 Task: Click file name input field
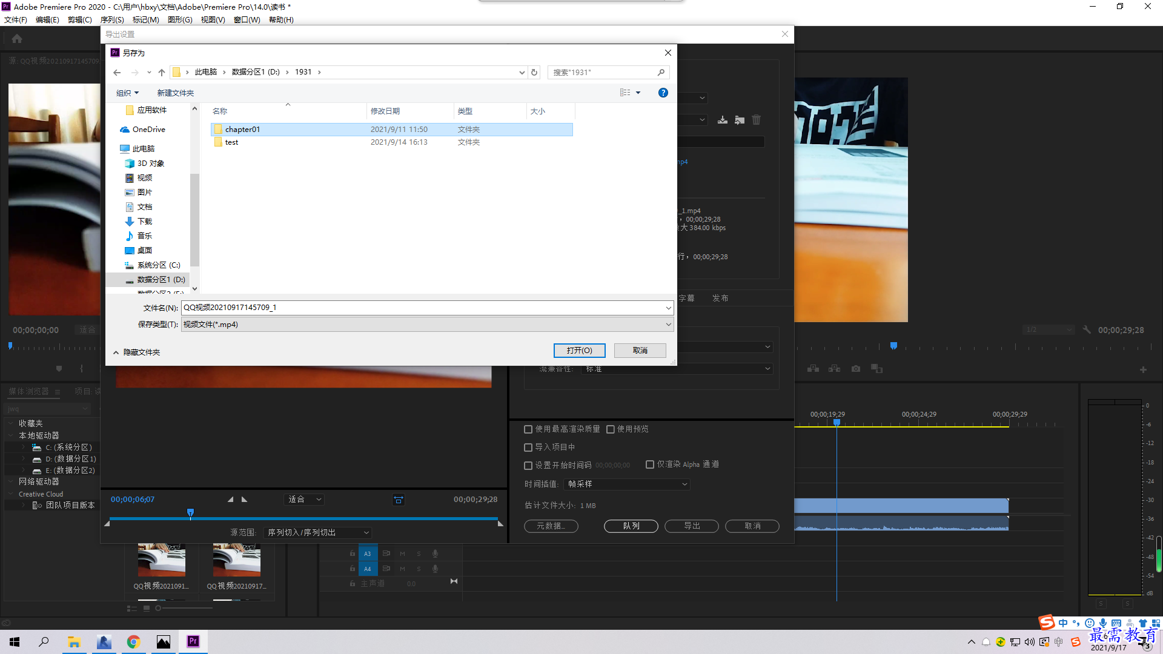(x=422, y=308)
